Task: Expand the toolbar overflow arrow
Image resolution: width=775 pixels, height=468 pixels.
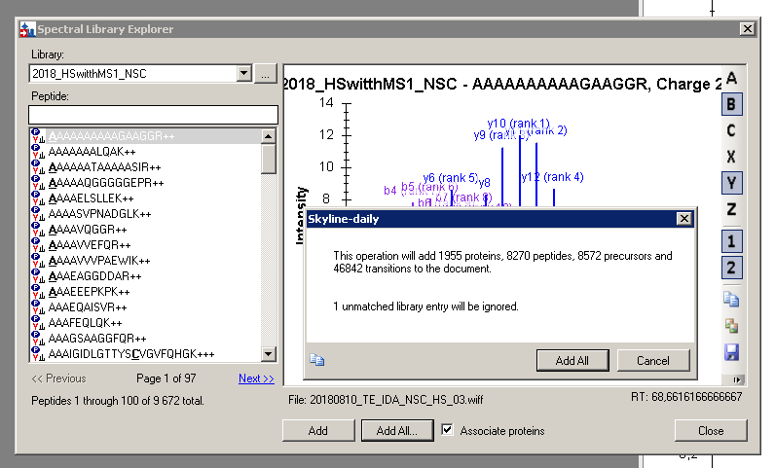Action: tap(738, 379)
